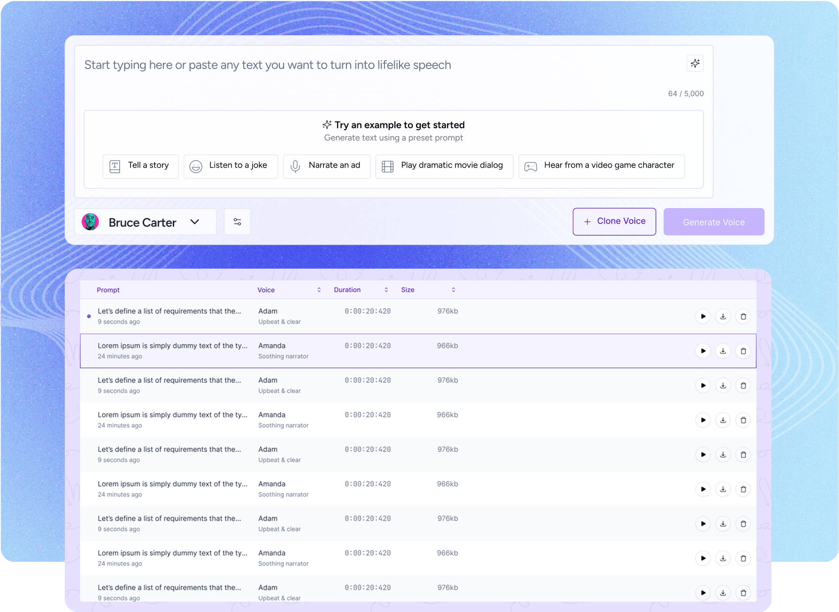Choose Hear from a video game character
839x612 pixels.
[x=601, y=166]
